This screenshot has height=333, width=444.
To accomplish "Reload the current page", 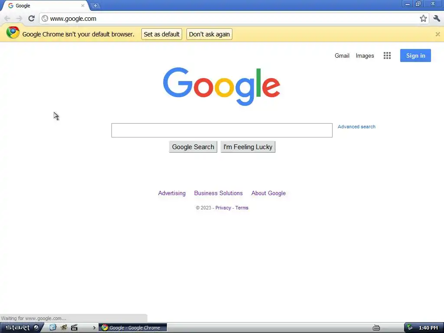I will 31,18.
